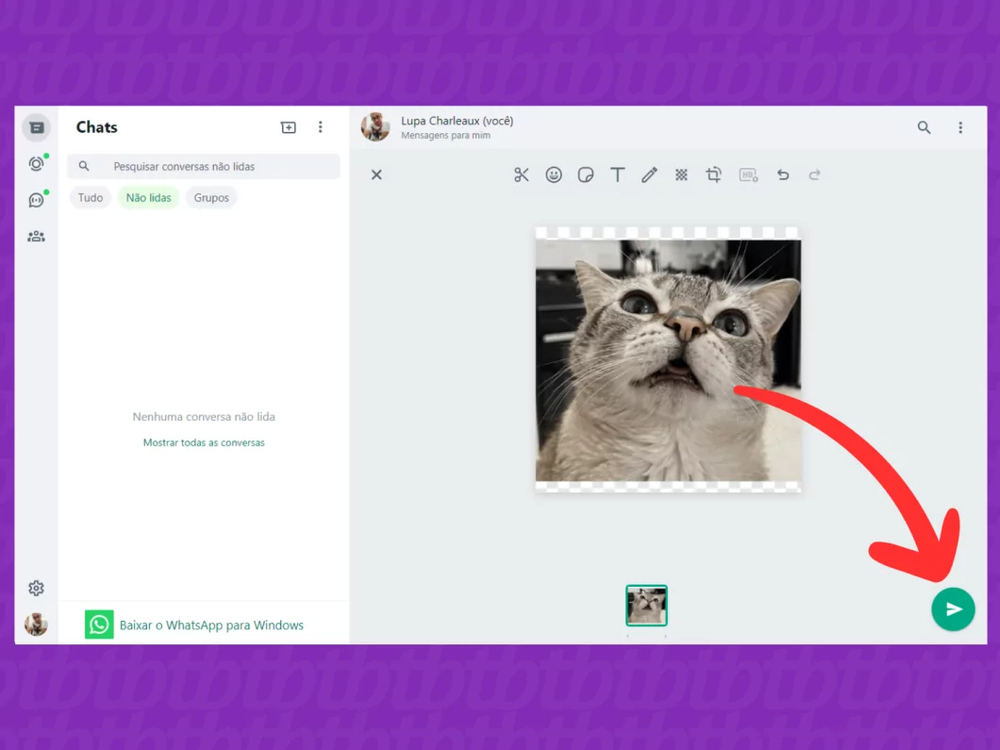Open Lupa Charleaux contact avatar
Screen dimensions: 1000x750
coord(375,127)
